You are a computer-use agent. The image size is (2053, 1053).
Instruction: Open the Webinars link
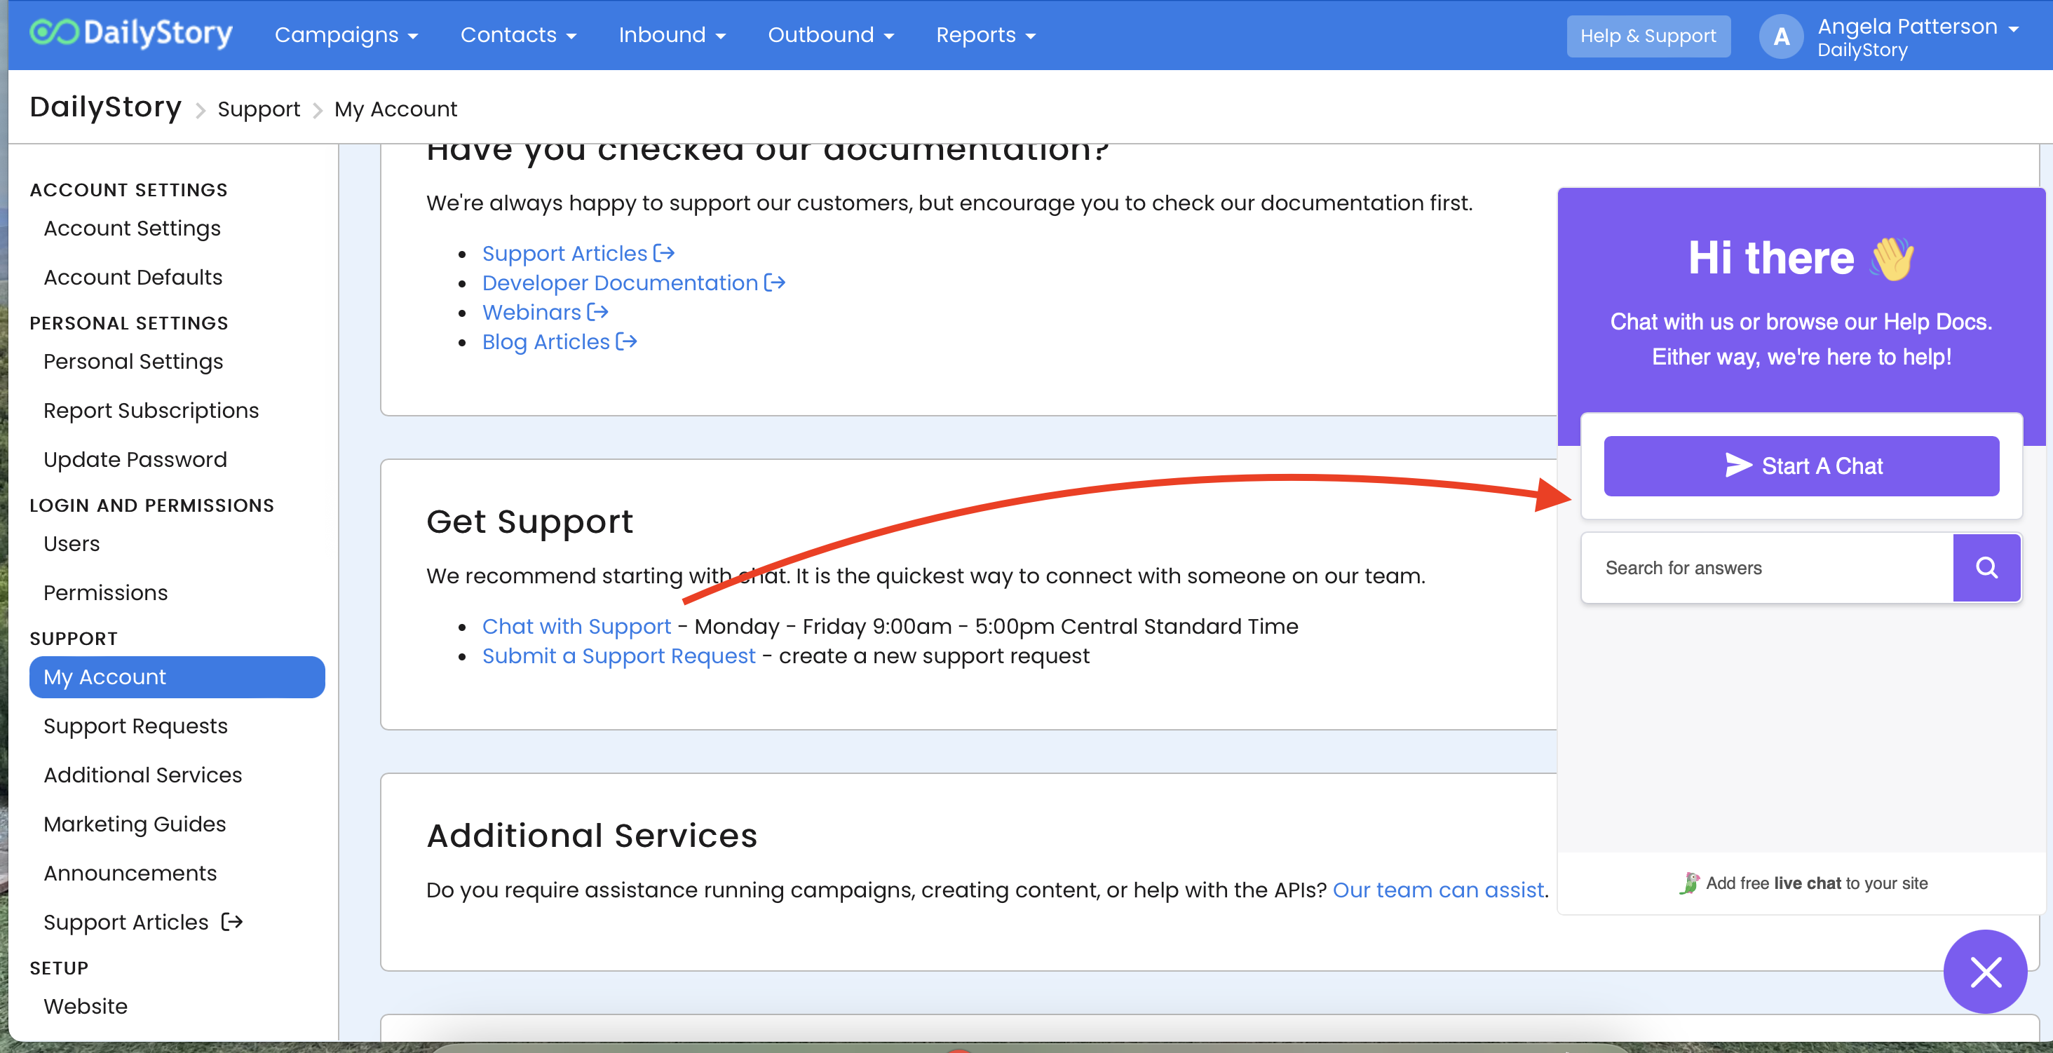coord(531,312)
